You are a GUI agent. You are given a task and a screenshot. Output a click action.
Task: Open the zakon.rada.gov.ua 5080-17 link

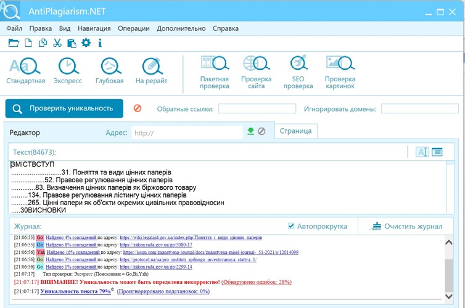tap(156, 245)
